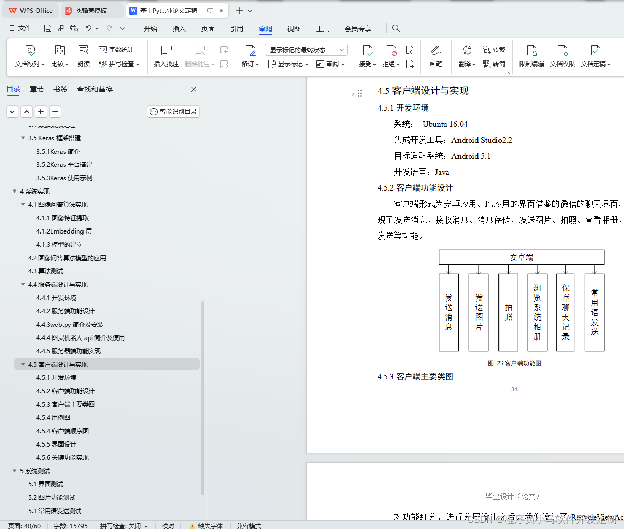Switch to the 找稿壳模板 document tab
The image size is (624, 529).
(x=92, y=10)
